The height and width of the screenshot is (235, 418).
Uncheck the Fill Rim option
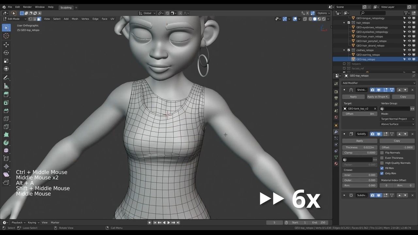[x=382, y=168]
